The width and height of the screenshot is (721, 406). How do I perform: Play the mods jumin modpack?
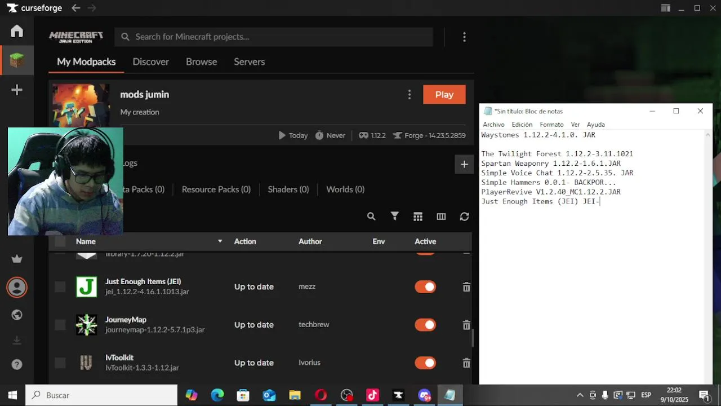pos(444,95)
